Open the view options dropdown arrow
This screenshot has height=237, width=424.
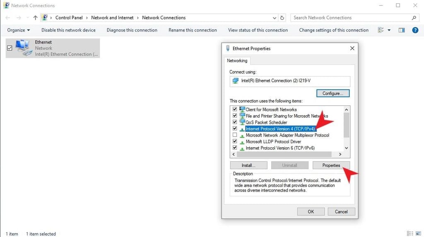pos(389,30)
